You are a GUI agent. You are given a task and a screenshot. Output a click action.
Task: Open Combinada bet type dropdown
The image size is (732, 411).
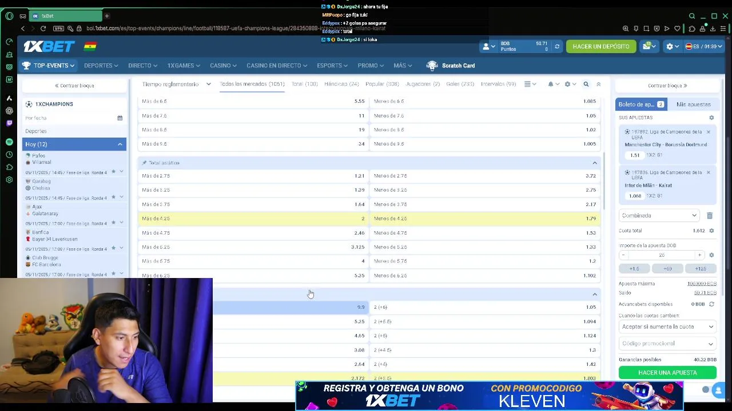click(x=659, y=216)
